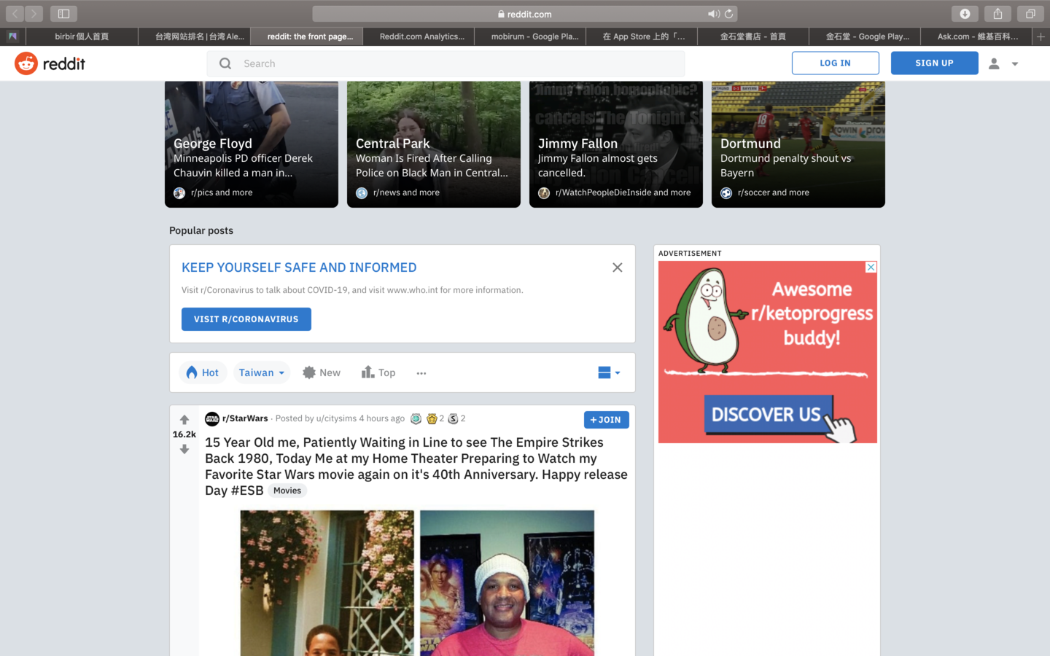This screenshot has width=1050, height=656.
Task: Dismiss the coronavirus info banner
Action: click(618, 268)
